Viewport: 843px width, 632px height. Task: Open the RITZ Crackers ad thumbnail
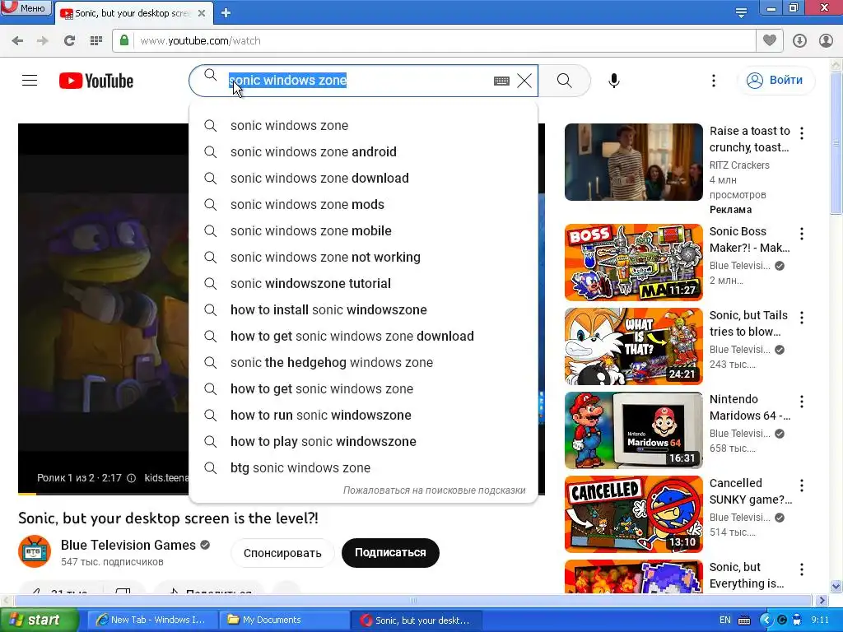pos(633,162)
